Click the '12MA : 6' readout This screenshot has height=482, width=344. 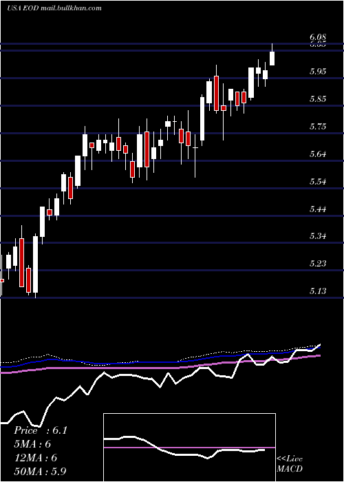[x=35, y=458]
